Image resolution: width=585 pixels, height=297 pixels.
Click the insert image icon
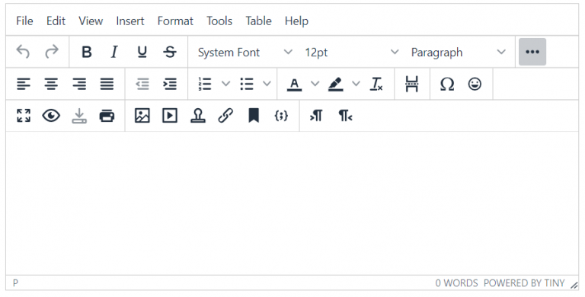(142, 116)
